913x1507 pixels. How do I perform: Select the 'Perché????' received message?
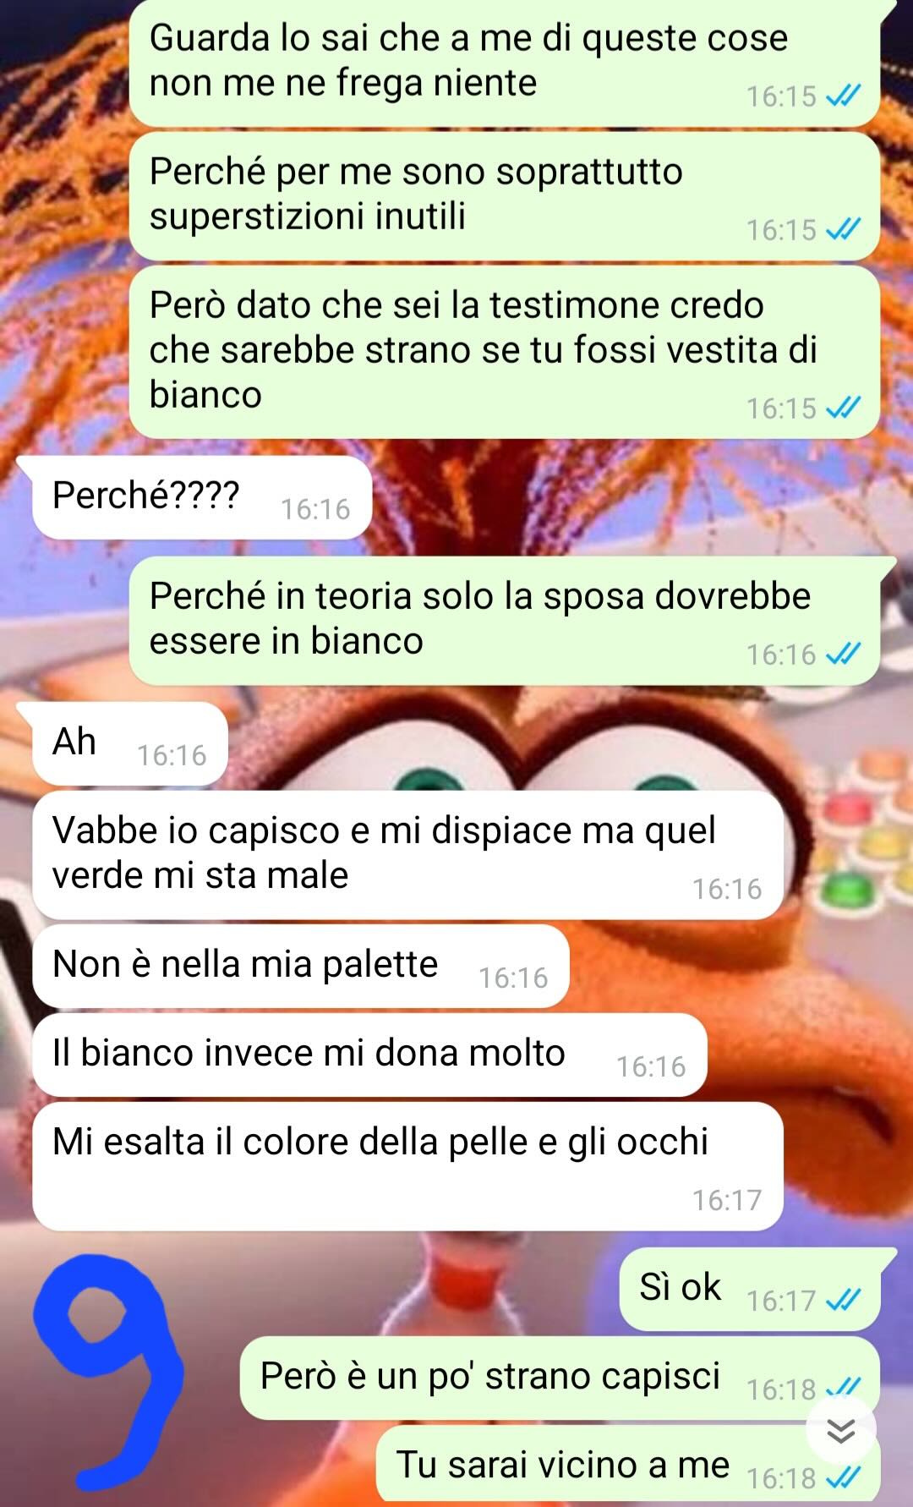click(202, 497)
